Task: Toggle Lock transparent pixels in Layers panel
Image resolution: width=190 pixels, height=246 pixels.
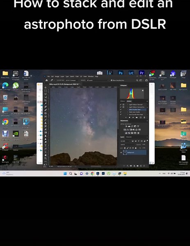Action: tap(125, 148)
